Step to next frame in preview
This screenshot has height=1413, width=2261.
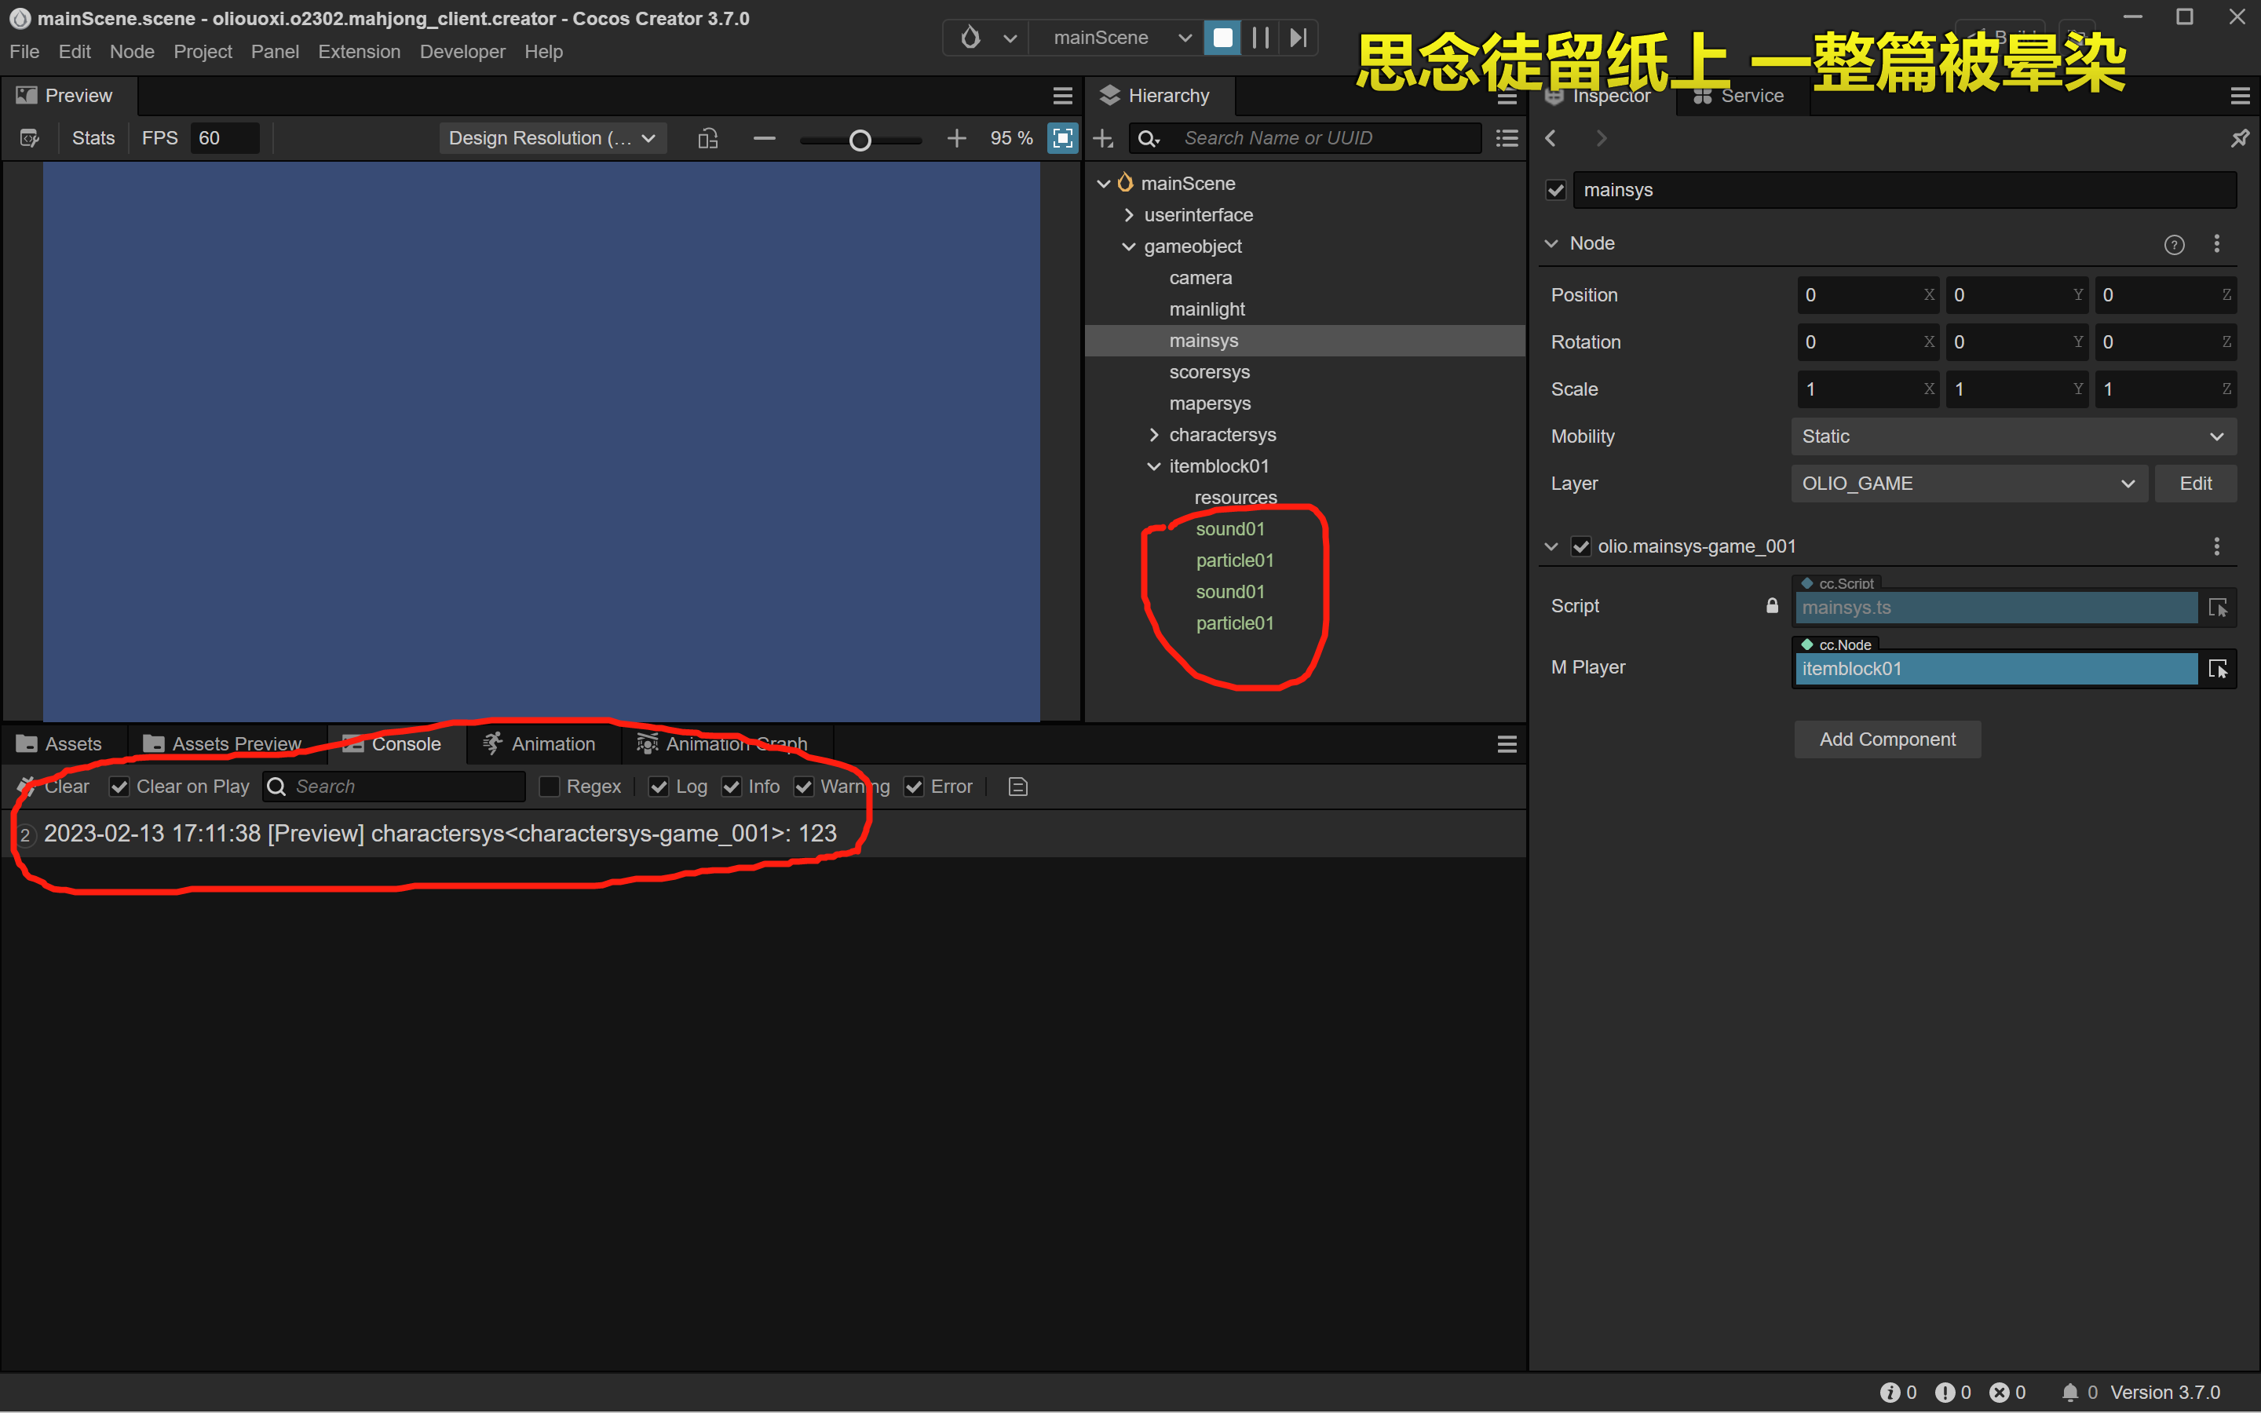point(1298,38)
